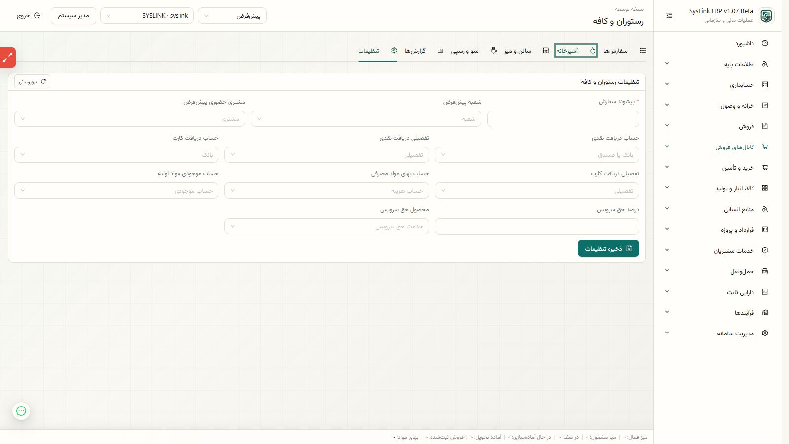Viewport: 789px width, 444px height.
Task: Open the حساب دریافت نقدی dropdown
Action: tap(537, 155)
